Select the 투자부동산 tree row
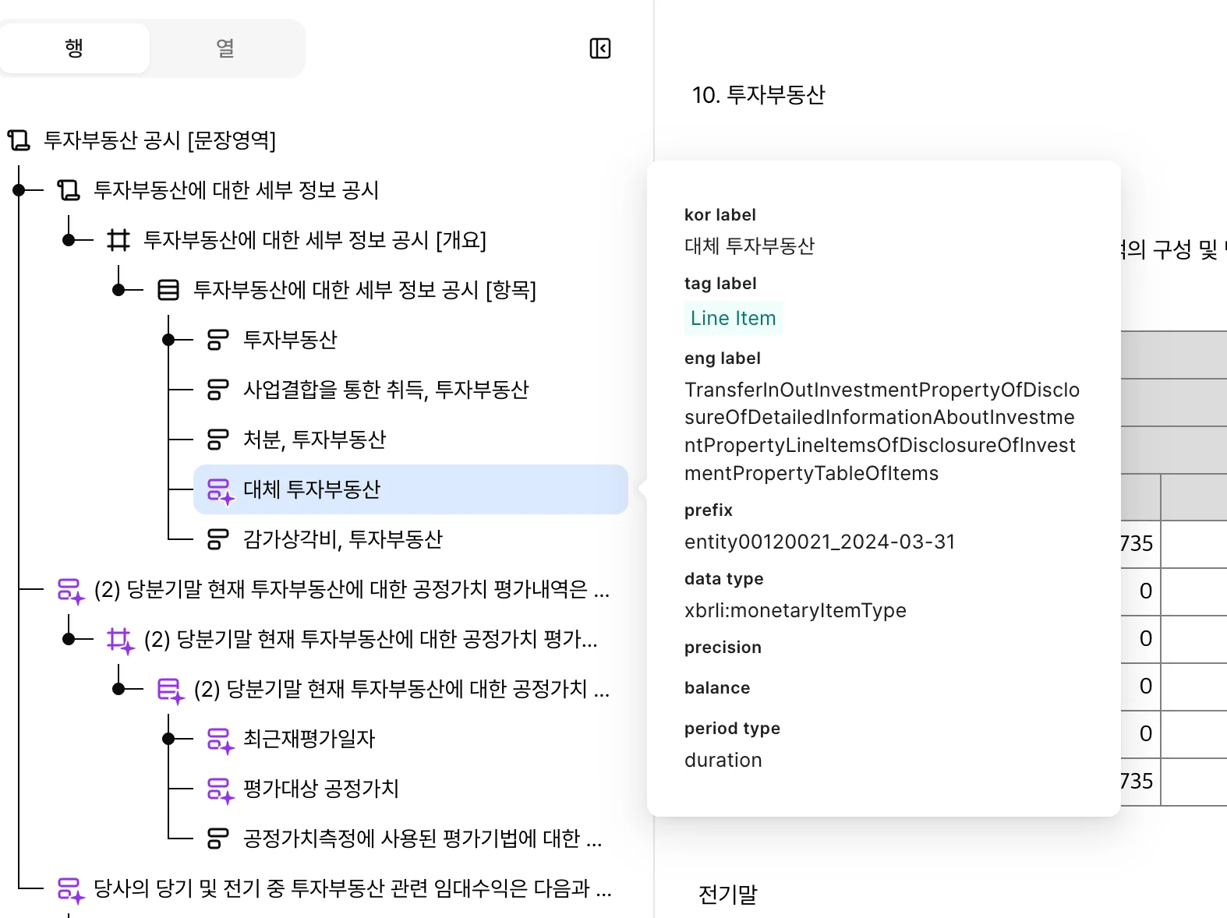 pos(290,340)
